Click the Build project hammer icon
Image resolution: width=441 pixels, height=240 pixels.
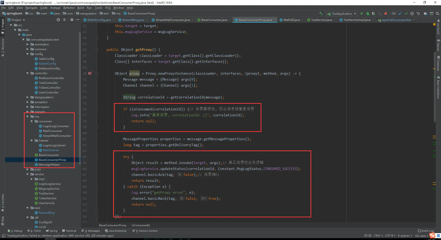[x=321, y=13]
